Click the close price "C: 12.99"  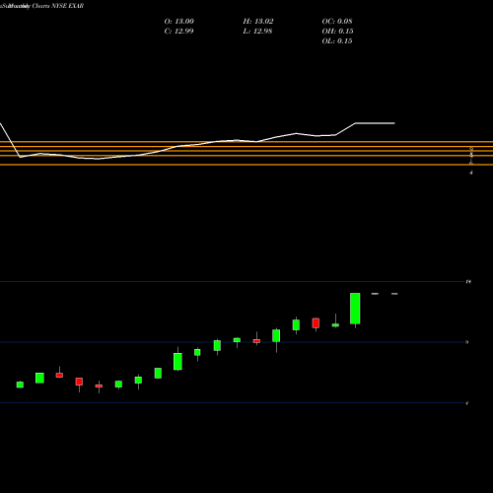178,32
